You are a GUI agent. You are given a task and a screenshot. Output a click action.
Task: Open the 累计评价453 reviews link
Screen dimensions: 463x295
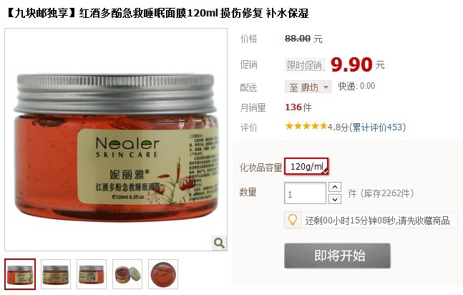point(377,127)
